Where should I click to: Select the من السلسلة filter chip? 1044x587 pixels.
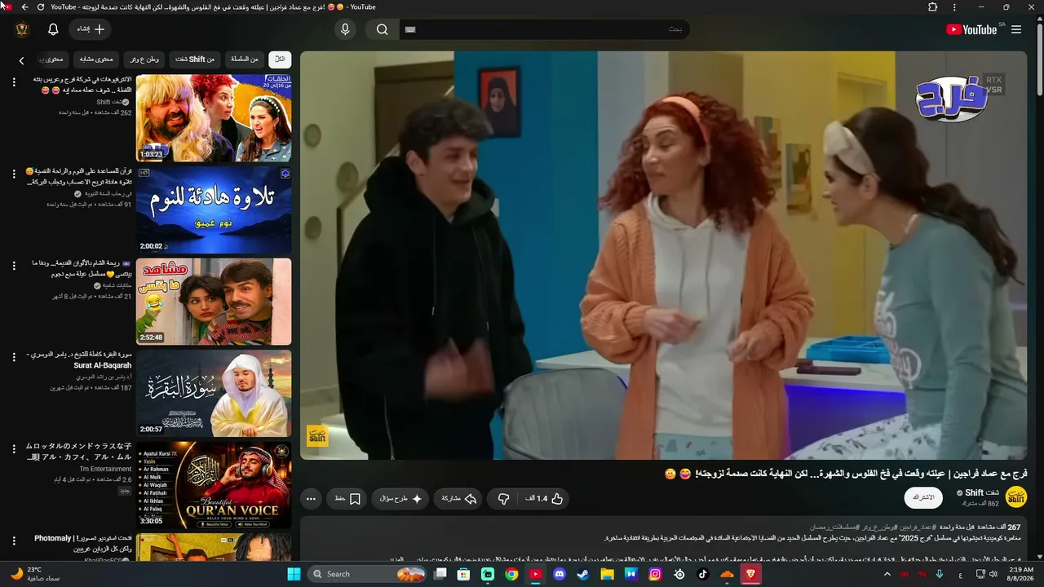pos(244,59)
